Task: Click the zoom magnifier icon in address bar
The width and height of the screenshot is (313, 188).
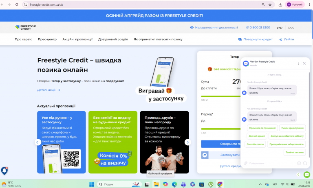Action: click(x=263, y=4)
